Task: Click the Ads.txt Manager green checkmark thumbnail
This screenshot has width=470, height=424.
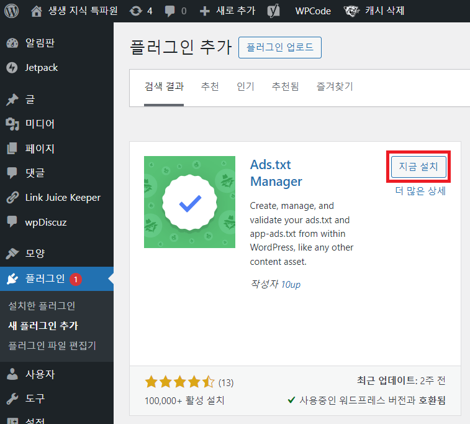Action: [x=189, y=202]
